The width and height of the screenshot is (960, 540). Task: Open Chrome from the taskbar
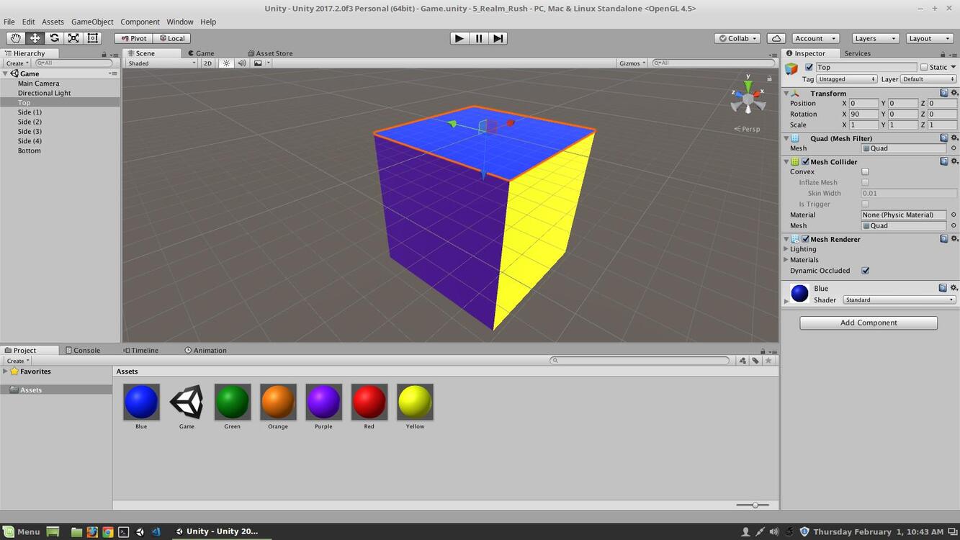107,532
